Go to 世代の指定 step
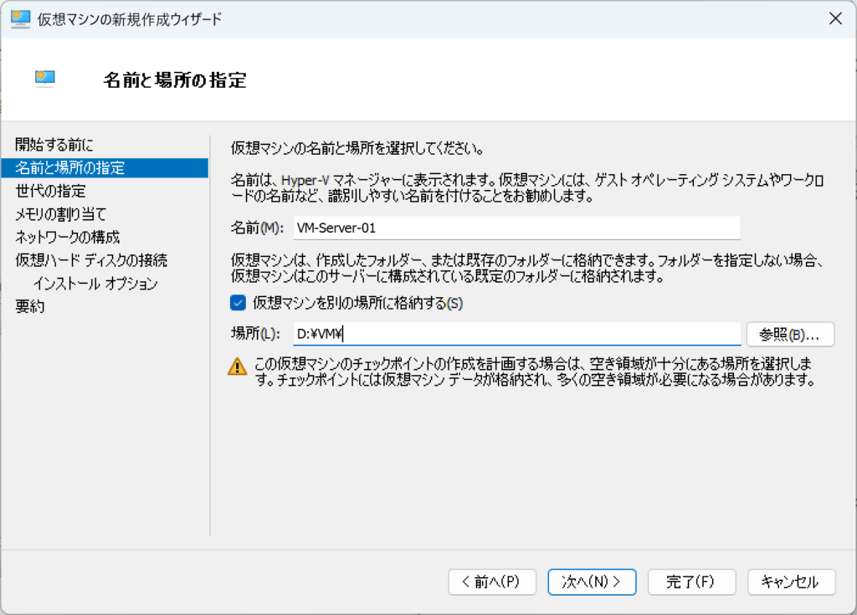Screen dimensions: 857x615 click(x=50, y=192)
